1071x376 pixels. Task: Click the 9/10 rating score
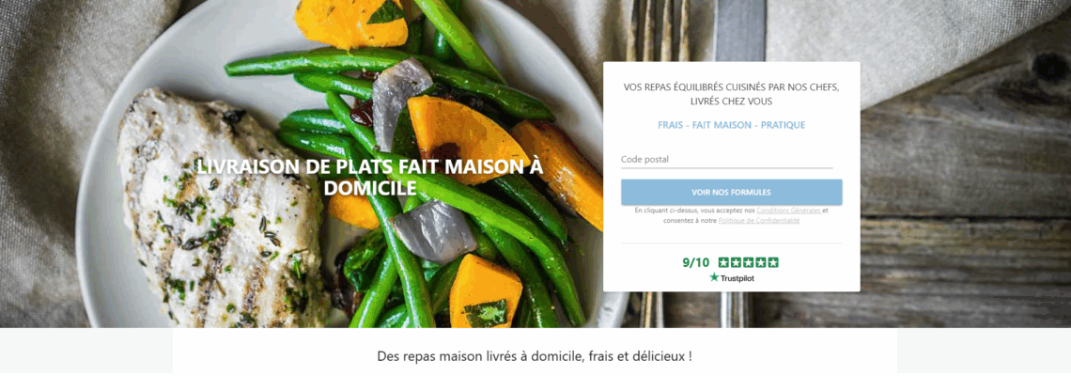[x=696, y=262]
